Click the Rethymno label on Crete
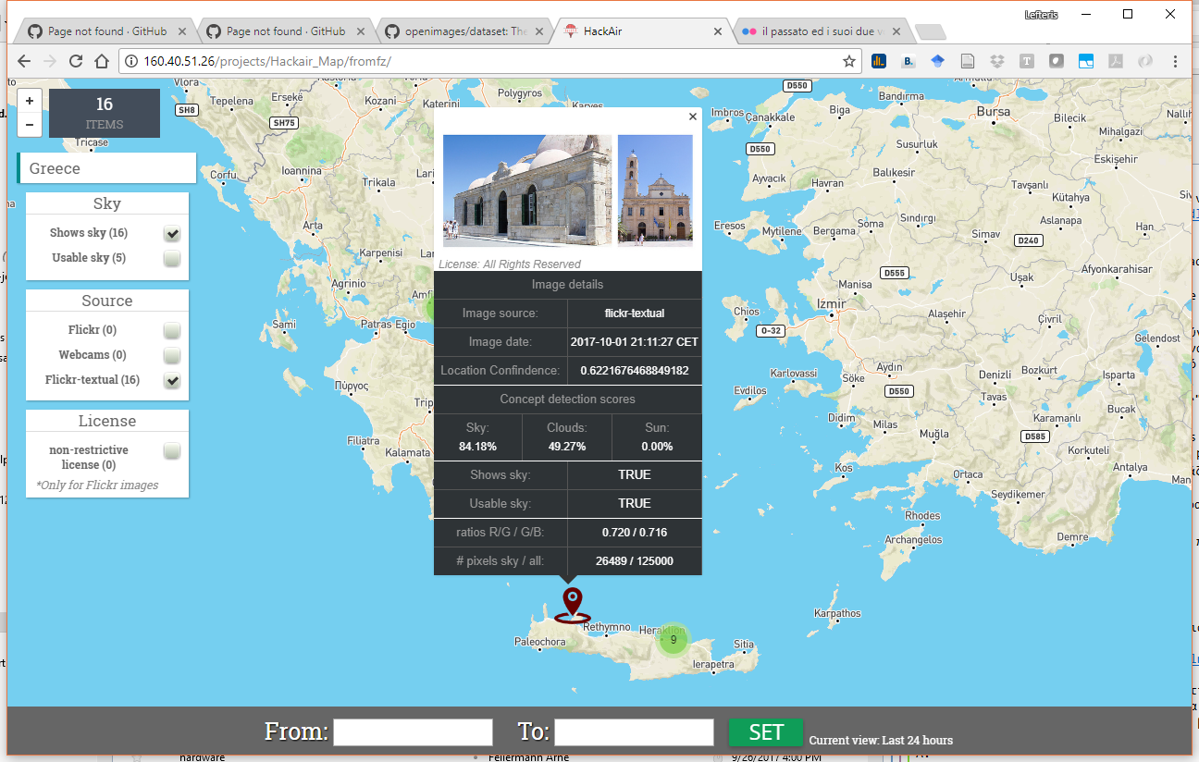 607,627
